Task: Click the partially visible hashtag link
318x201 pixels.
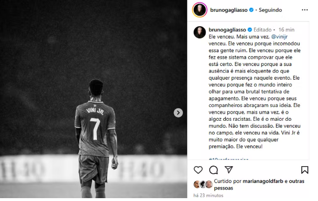Action: pyautogui.click(x=229, y=159)
